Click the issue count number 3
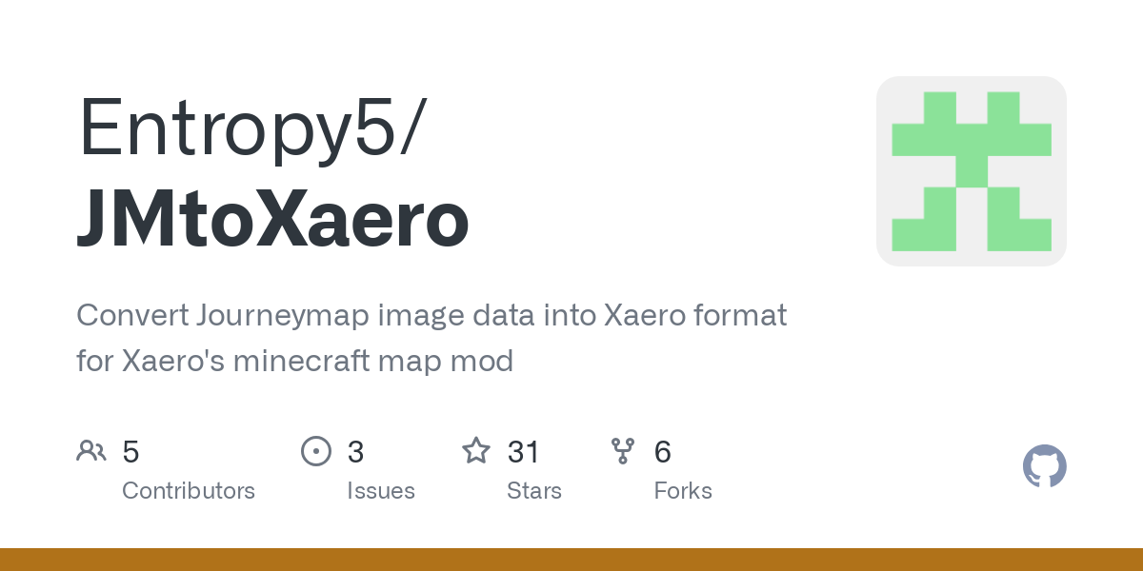1143x571 pixels. click(x=355, y=452)
